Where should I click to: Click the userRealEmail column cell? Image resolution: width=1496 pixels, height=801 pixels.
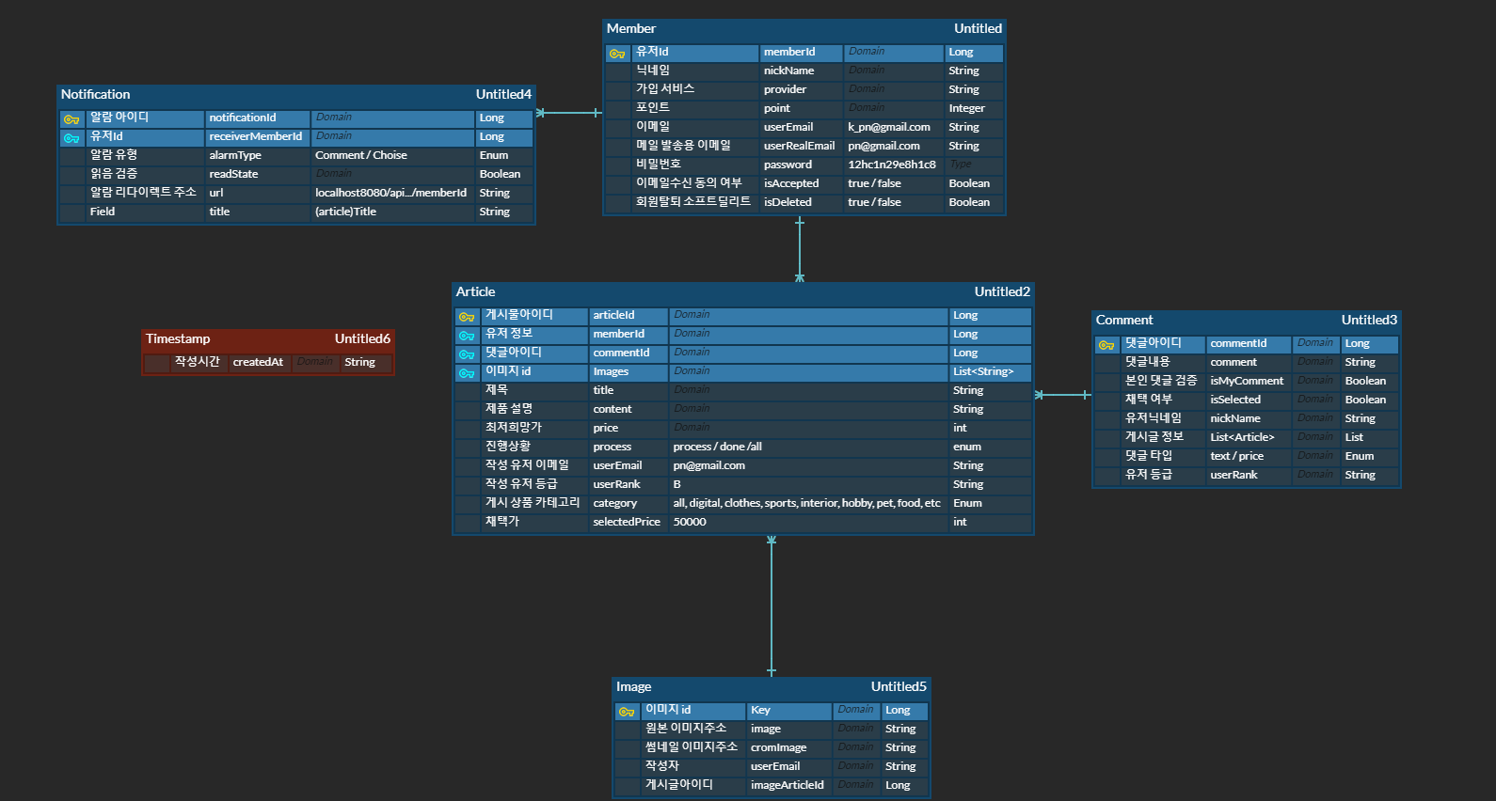pos(802,146)
